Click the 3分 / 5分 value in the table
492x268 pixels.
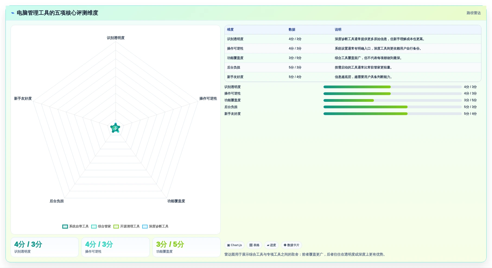point(295,58)
